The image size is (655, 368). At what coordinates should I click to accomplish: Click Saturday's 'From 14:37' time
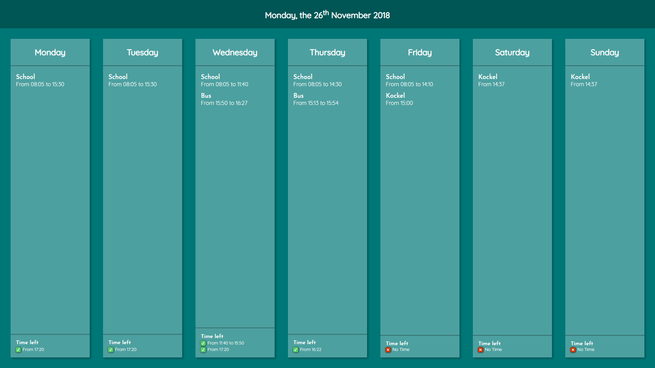pos(492,84)
